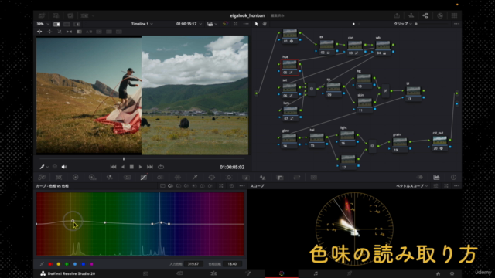Open the Power Window palette
The width and height of the screenshot is (495, 278).
[x=211, y=178]
